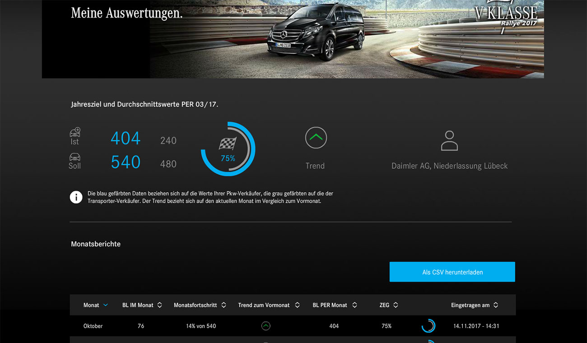Screen dimensions: 587x343
Task: Click the Monatsberichte section heading
Action: pos(96,244)
